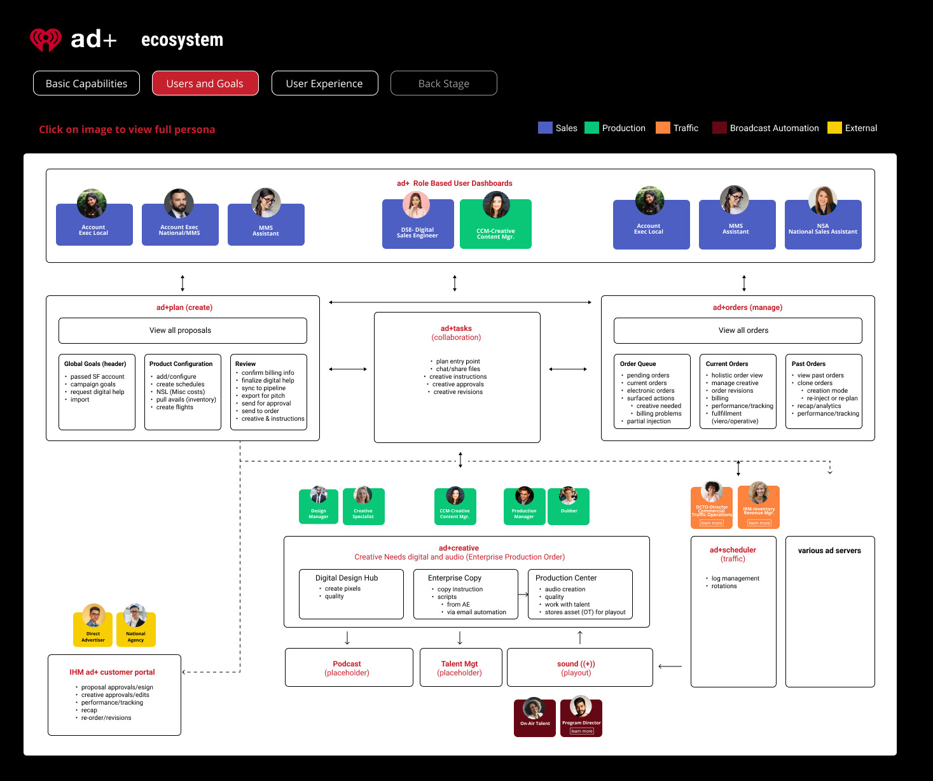
Task: Select the Past Orders box
Action: [824, 391]
